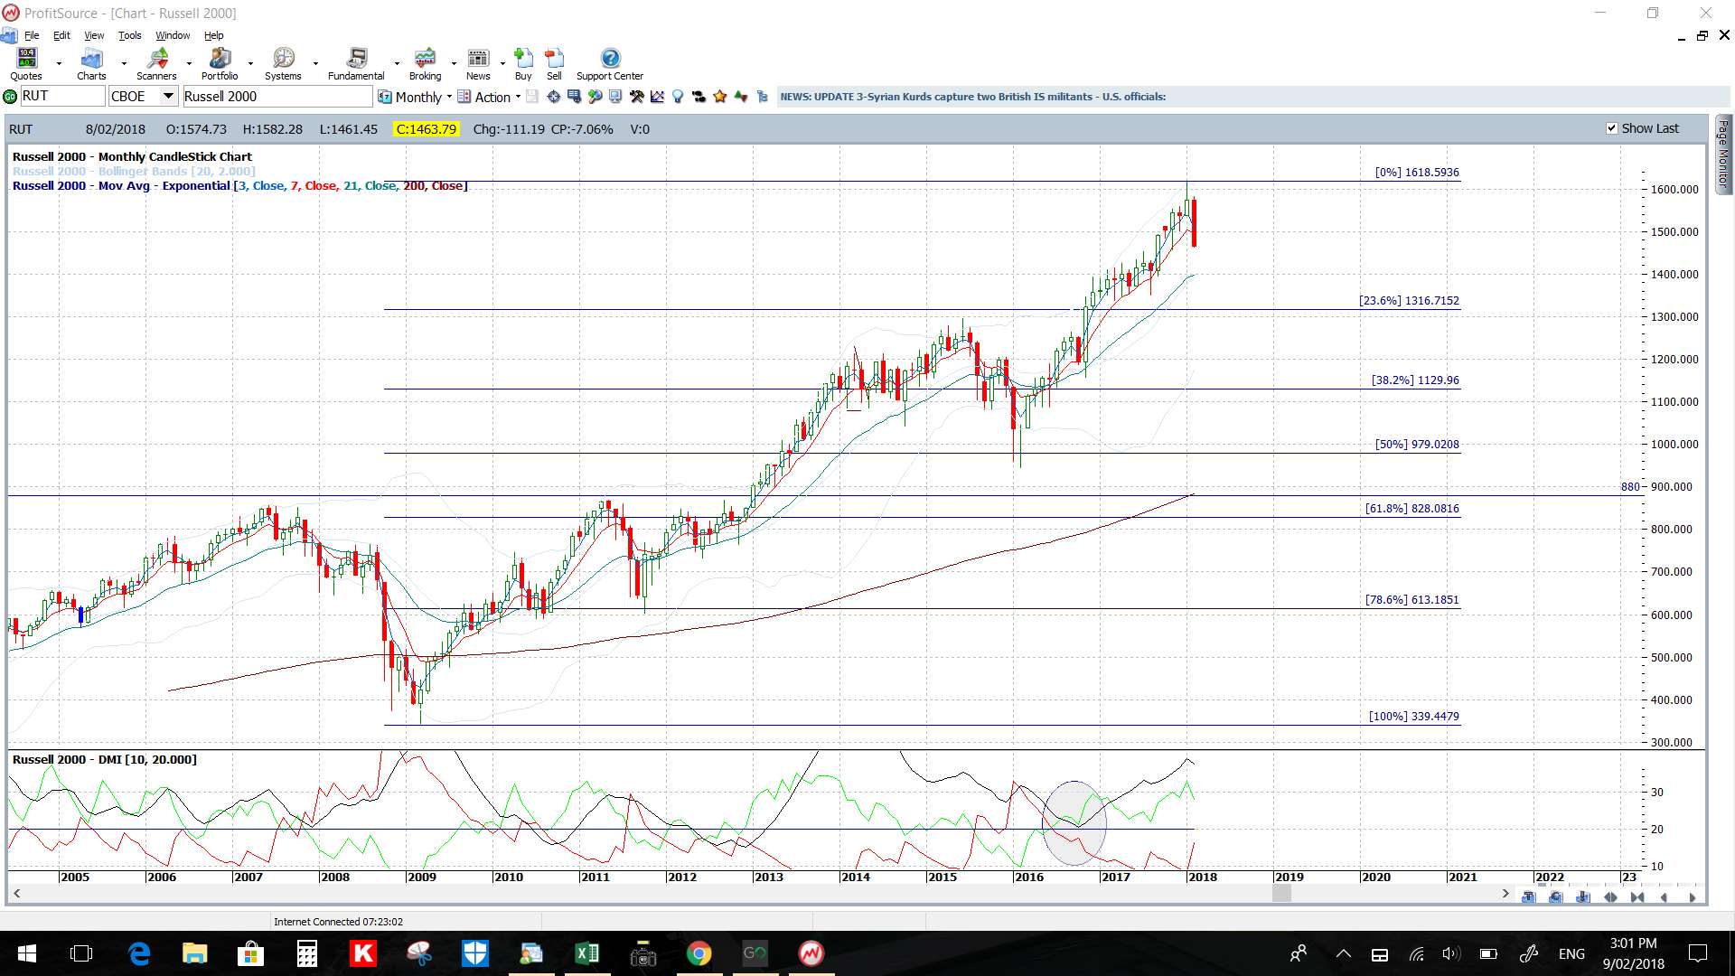Click the scrollbar left arrow

point(16,894)
